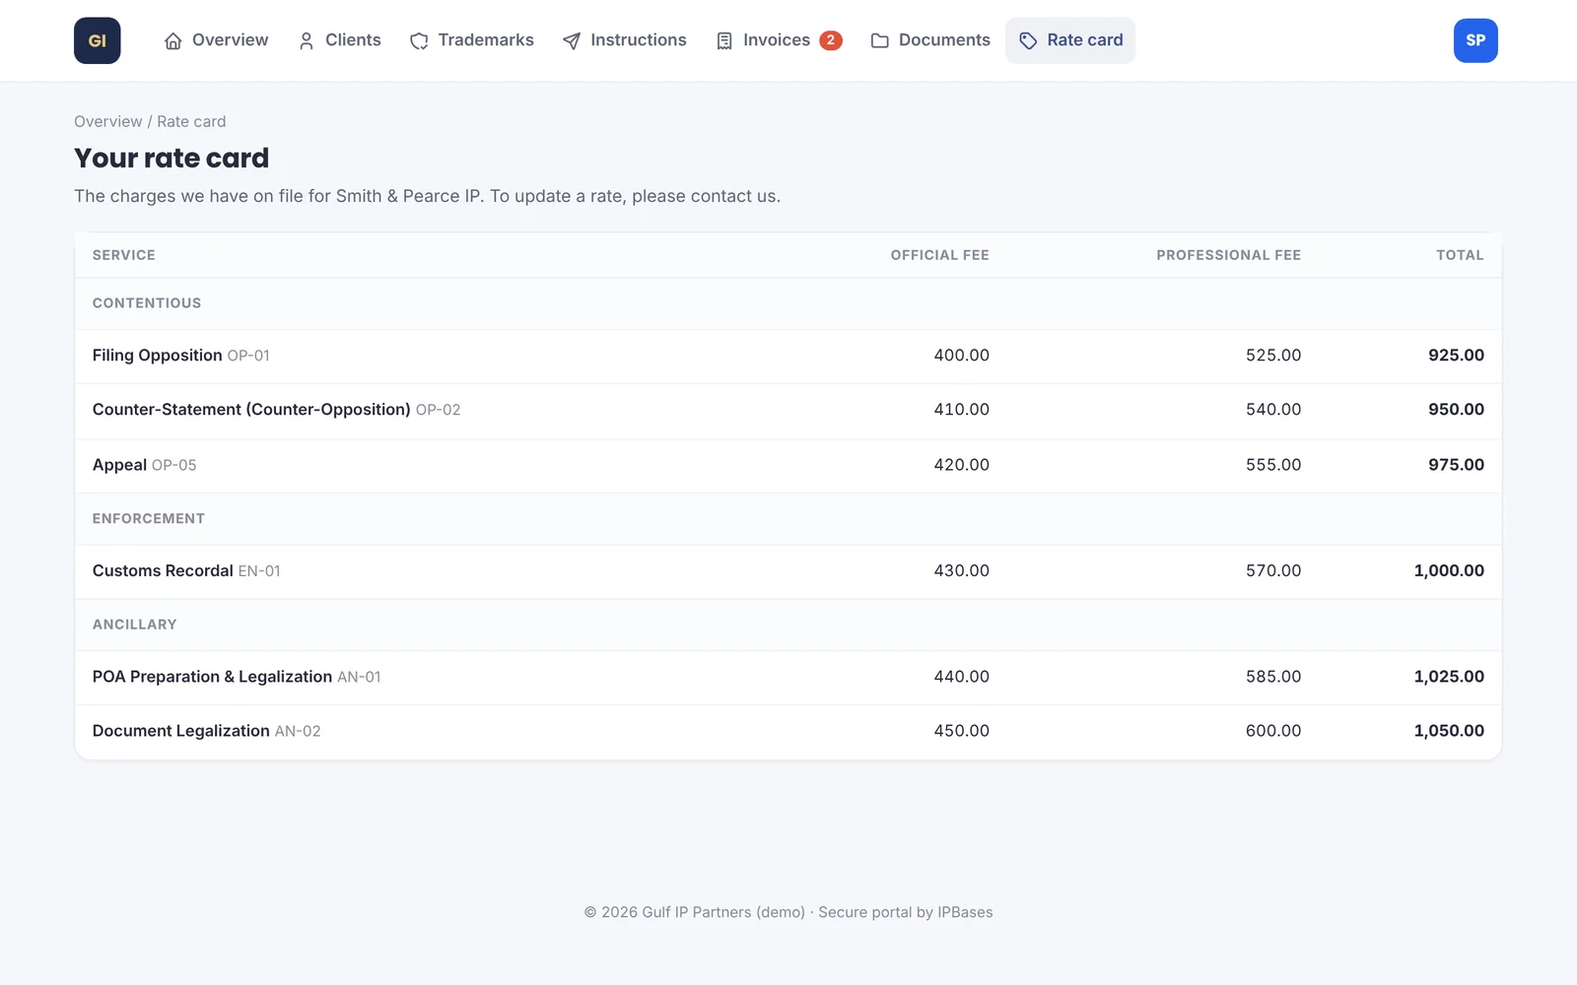The width and height of the screenshot is (1577, 985).
Task: Click the 950.00 total value
Action: [x=1456, y=410]
